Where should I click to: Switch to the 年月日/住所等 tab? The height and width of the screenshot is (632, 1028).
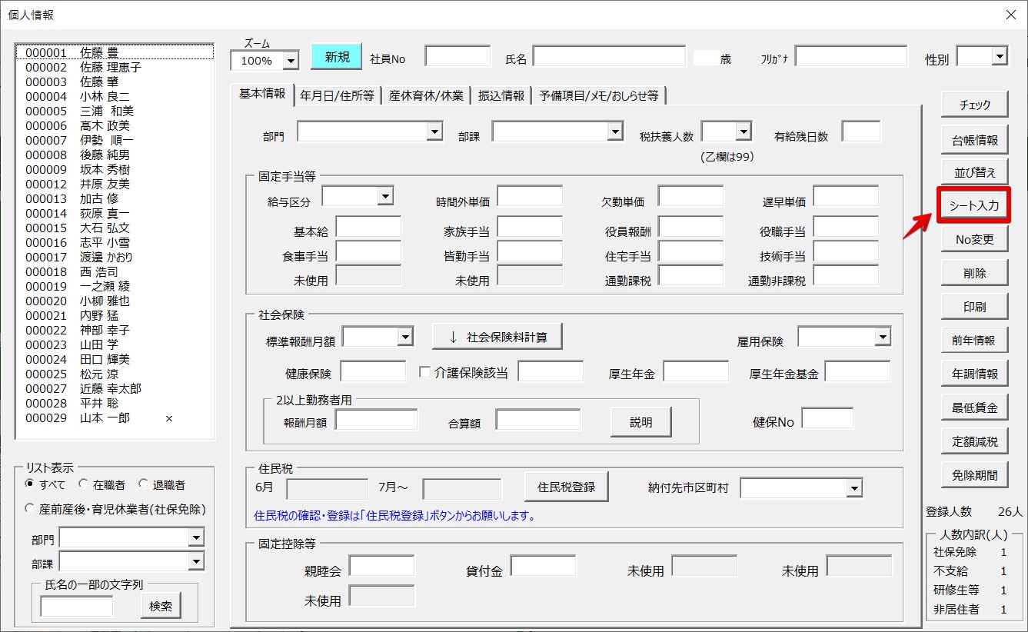(x=337, y=95)
